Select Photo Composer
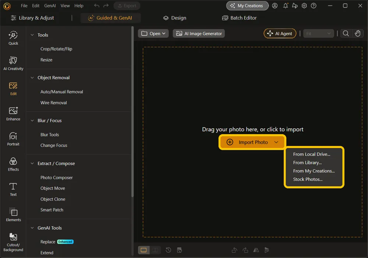Viewport: 368px width, 258px height. tap(57, 177)
